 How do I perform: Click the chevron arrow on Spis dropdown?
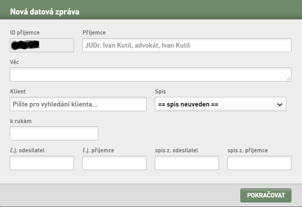click(280, 104)
